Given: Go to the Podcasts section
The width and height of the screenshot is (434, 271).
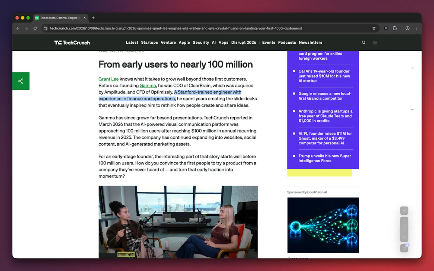Looking at the screenshot, I should (287, 43).
